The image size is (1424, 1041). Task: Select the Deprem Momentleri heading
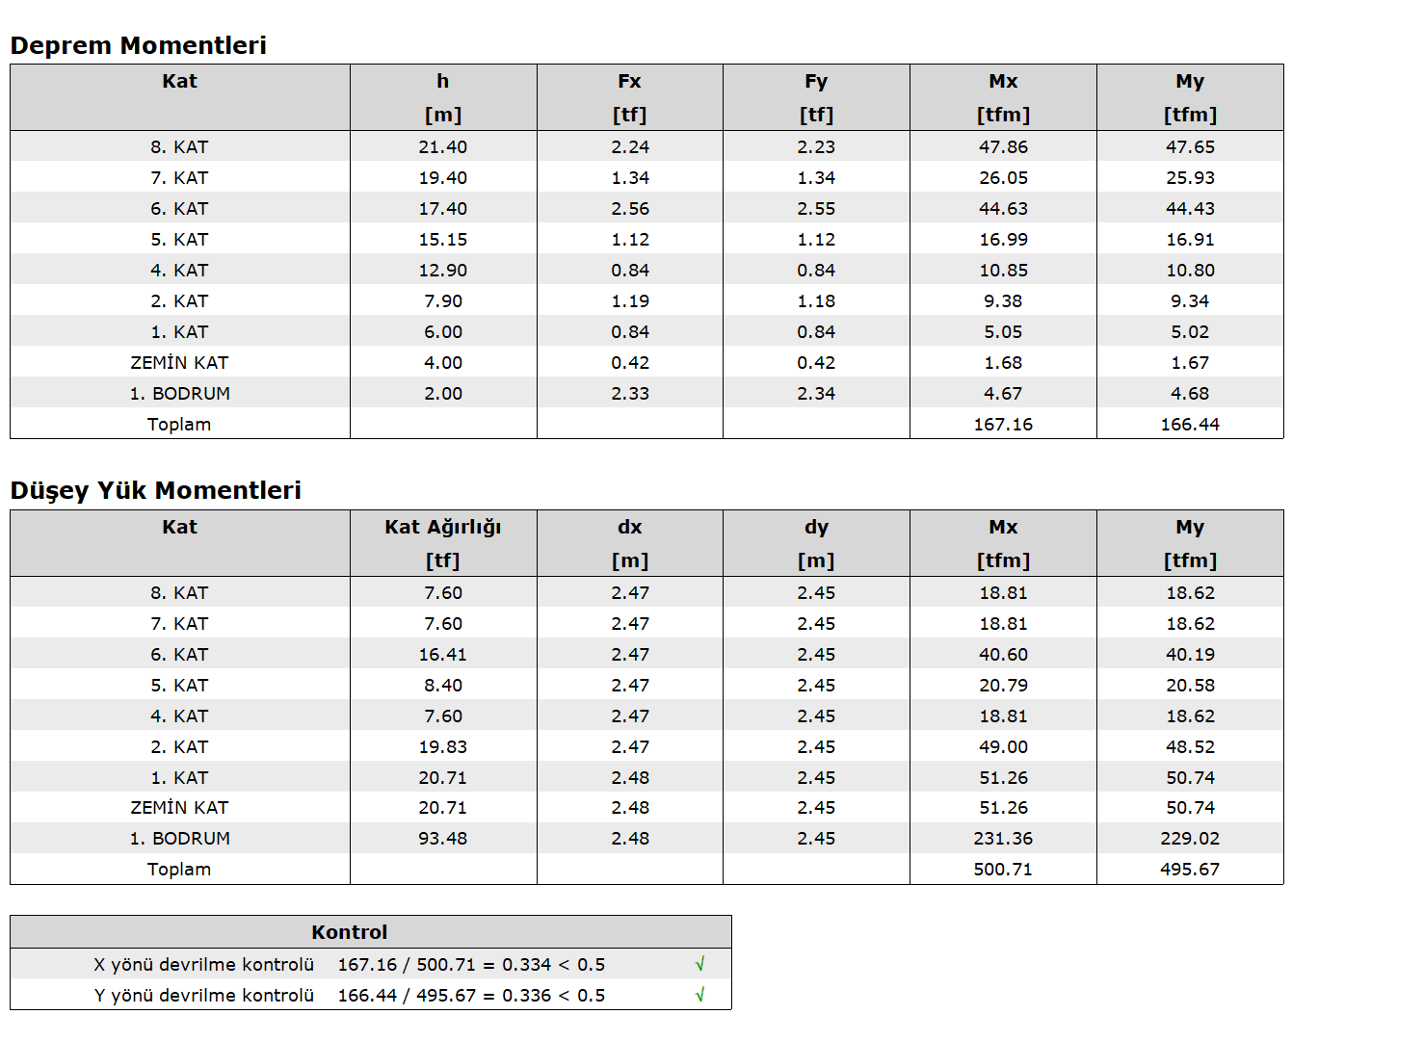pos(138,45)
